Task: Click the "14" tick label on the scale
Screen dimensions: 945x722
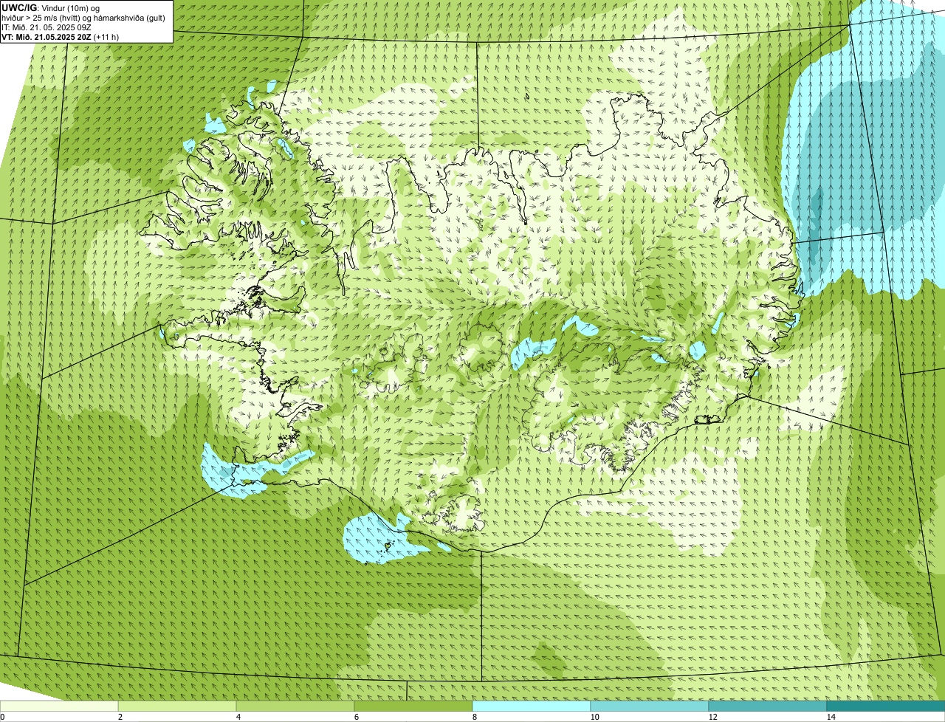Action: pyautogui.click(x=831, y=717)
